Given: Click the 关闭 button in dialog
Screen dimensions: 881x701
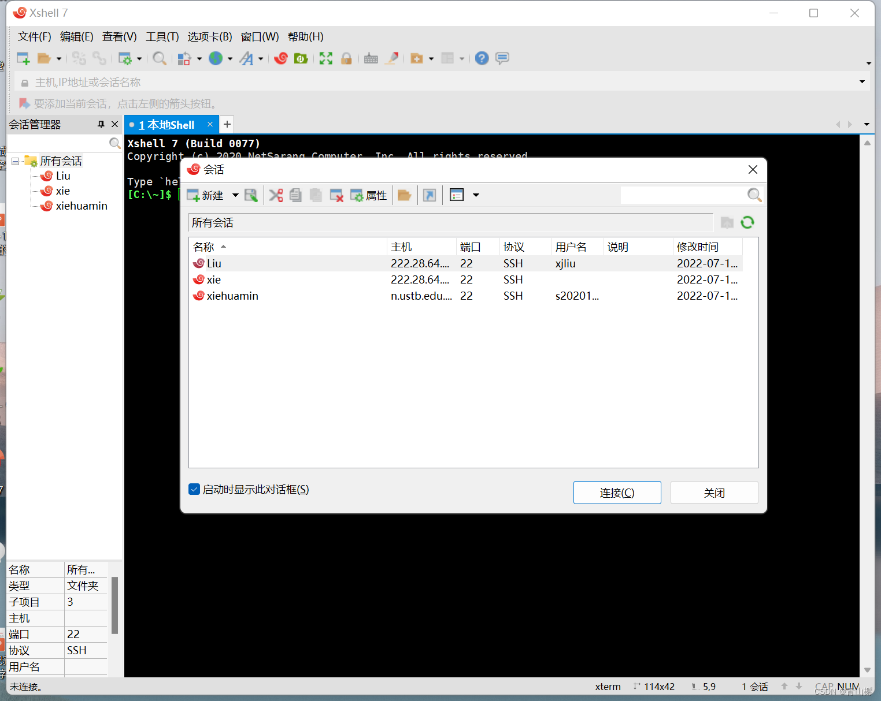Looking at the screenshot, I should coord(715,493).
